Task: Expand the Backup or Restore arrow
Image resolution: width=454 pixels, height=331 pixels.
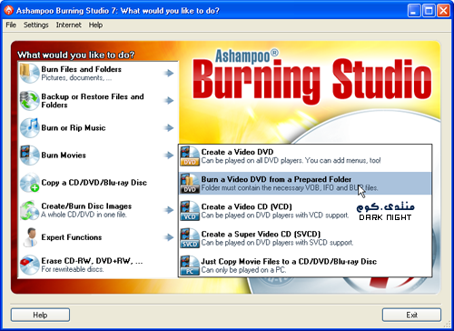Action: coord(169,101)
